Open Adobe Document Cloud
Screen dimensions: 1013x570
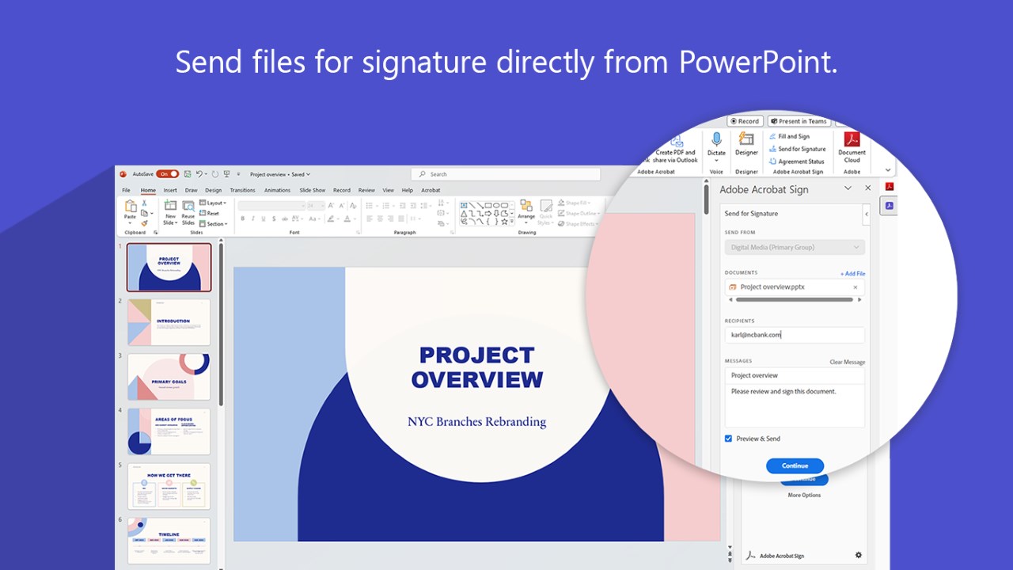(x=852, y=147)
